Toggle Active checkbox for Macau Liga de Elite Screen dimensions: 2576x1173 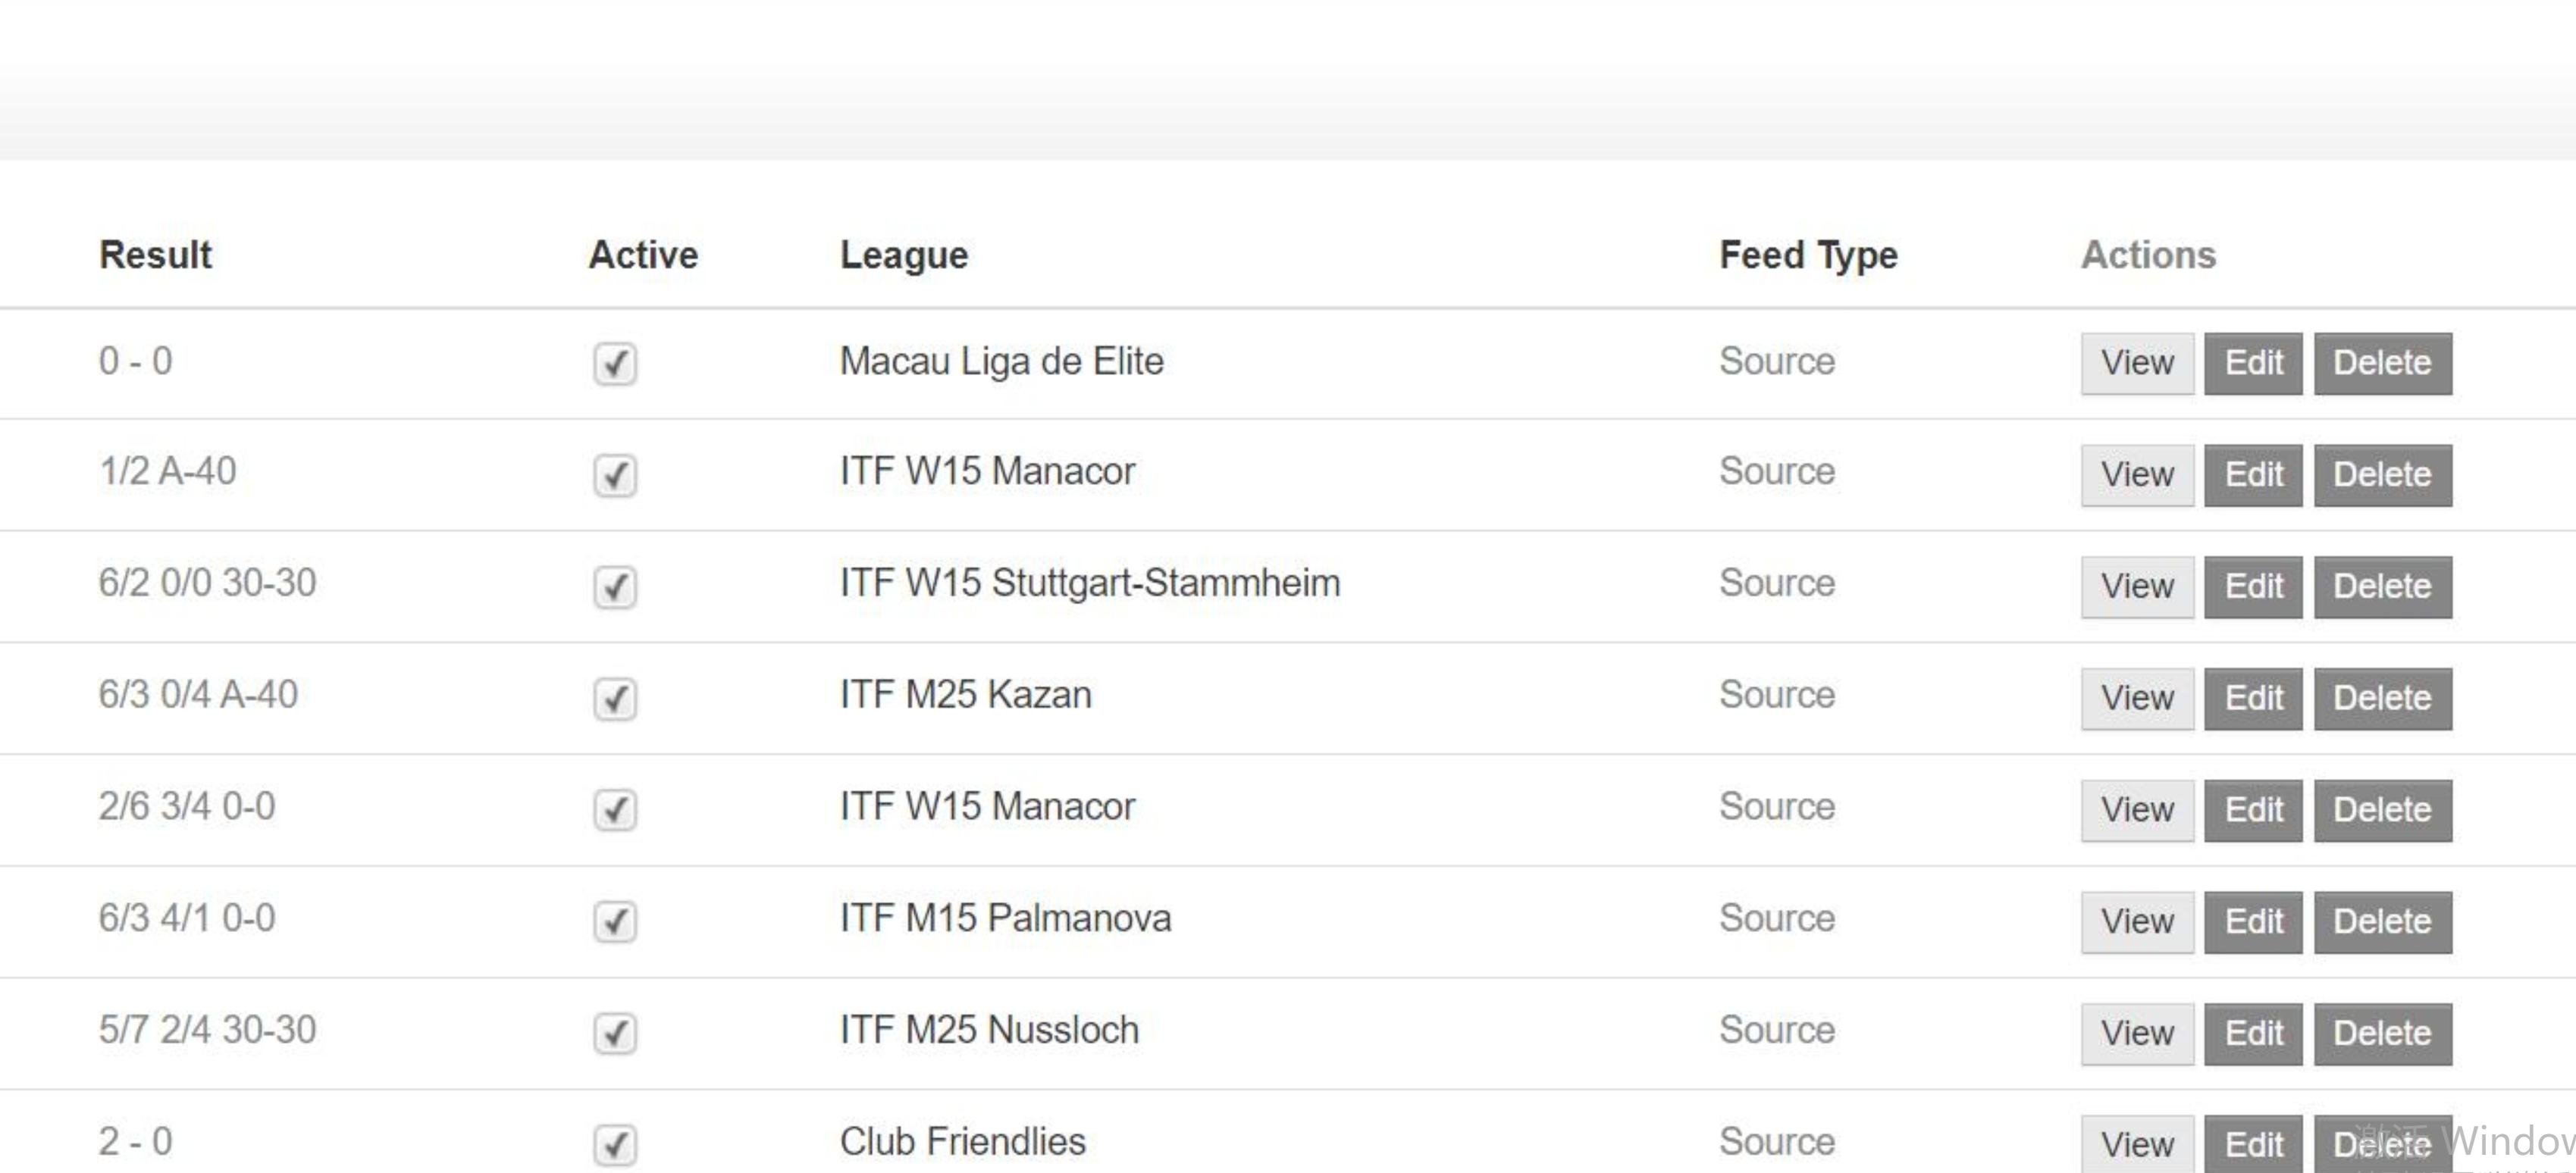(615, 363)
